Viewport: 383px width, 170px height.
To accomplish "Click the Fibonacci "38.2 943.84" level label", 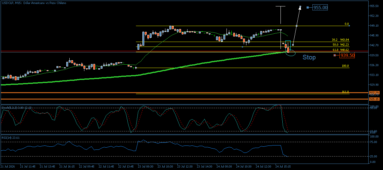I will [340, 40].
